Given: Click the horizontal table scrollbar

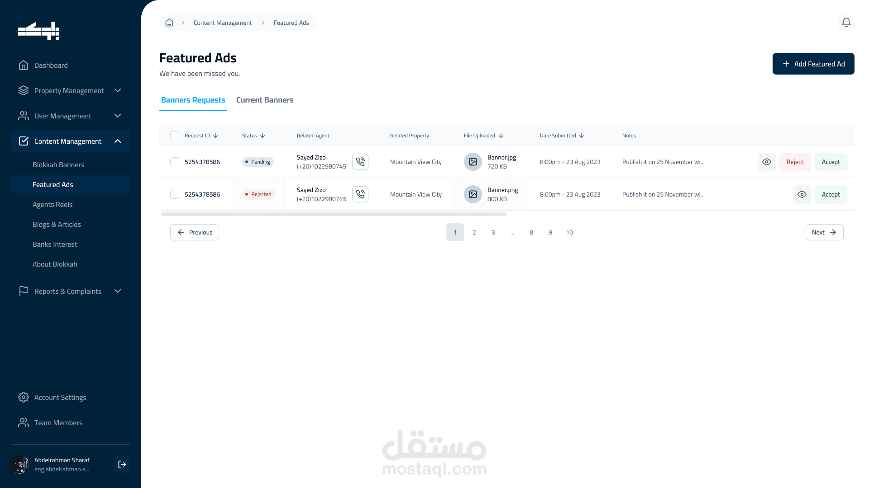Looking at the screenshot, I should click(334, 214).
